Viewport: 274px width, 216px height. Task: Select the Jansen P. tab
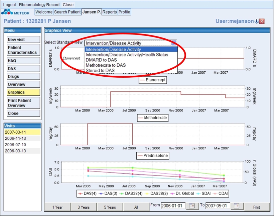tap(92, 12)
